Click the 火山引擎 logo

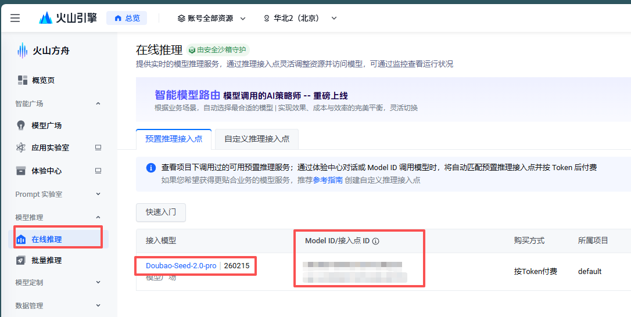tap(67, 18)
